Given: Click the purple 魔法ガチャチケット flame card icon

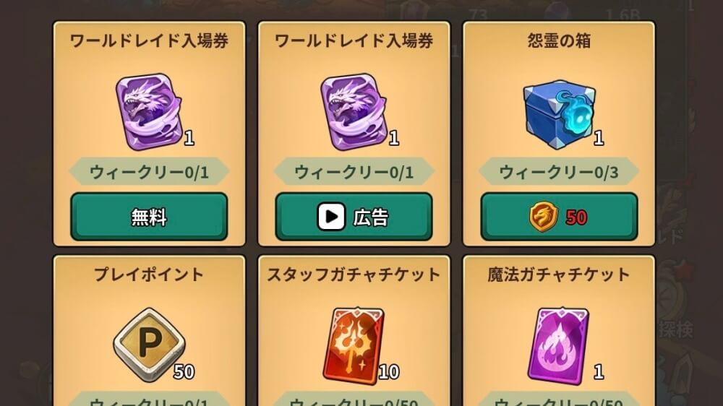Looking at the screenshot, I should 559,345.
